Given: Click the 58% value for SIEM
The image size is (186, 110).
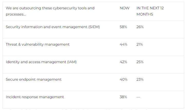Looking at the screenshot, I should [x=123, y=27].
